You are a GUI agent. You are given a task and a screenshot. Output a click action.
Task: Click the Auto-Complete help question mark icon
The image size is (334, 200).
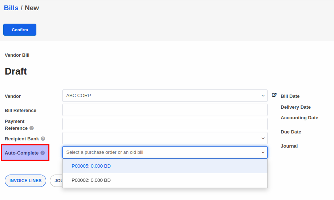(x=43, y=153)
